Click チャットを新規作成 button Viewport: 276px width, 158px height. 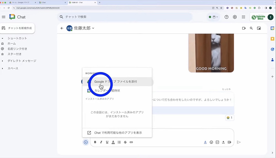(x=17, y=28)
